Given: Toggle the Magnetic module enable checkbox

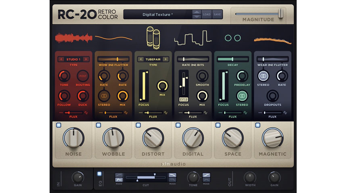Looking at the screenshot, I should click(x=258, y=125).
